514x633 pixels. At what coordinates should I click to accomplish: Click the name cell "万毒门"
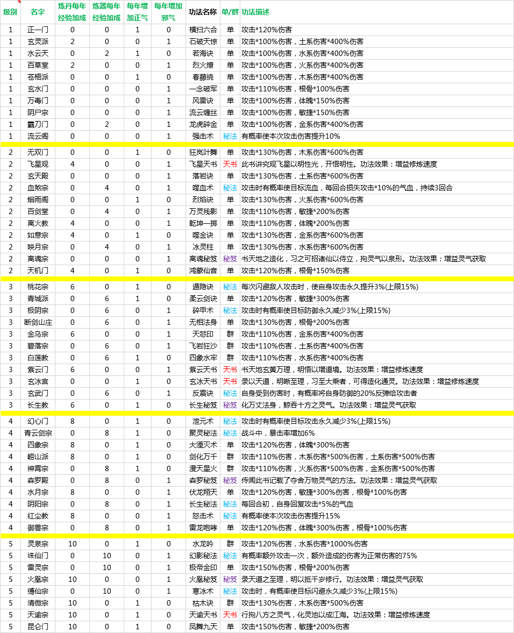(x=38, y=101)
